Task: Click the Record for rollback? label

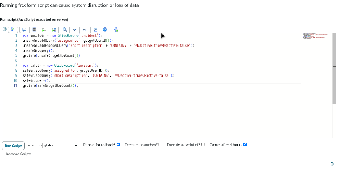Action: tap(99, 145)
